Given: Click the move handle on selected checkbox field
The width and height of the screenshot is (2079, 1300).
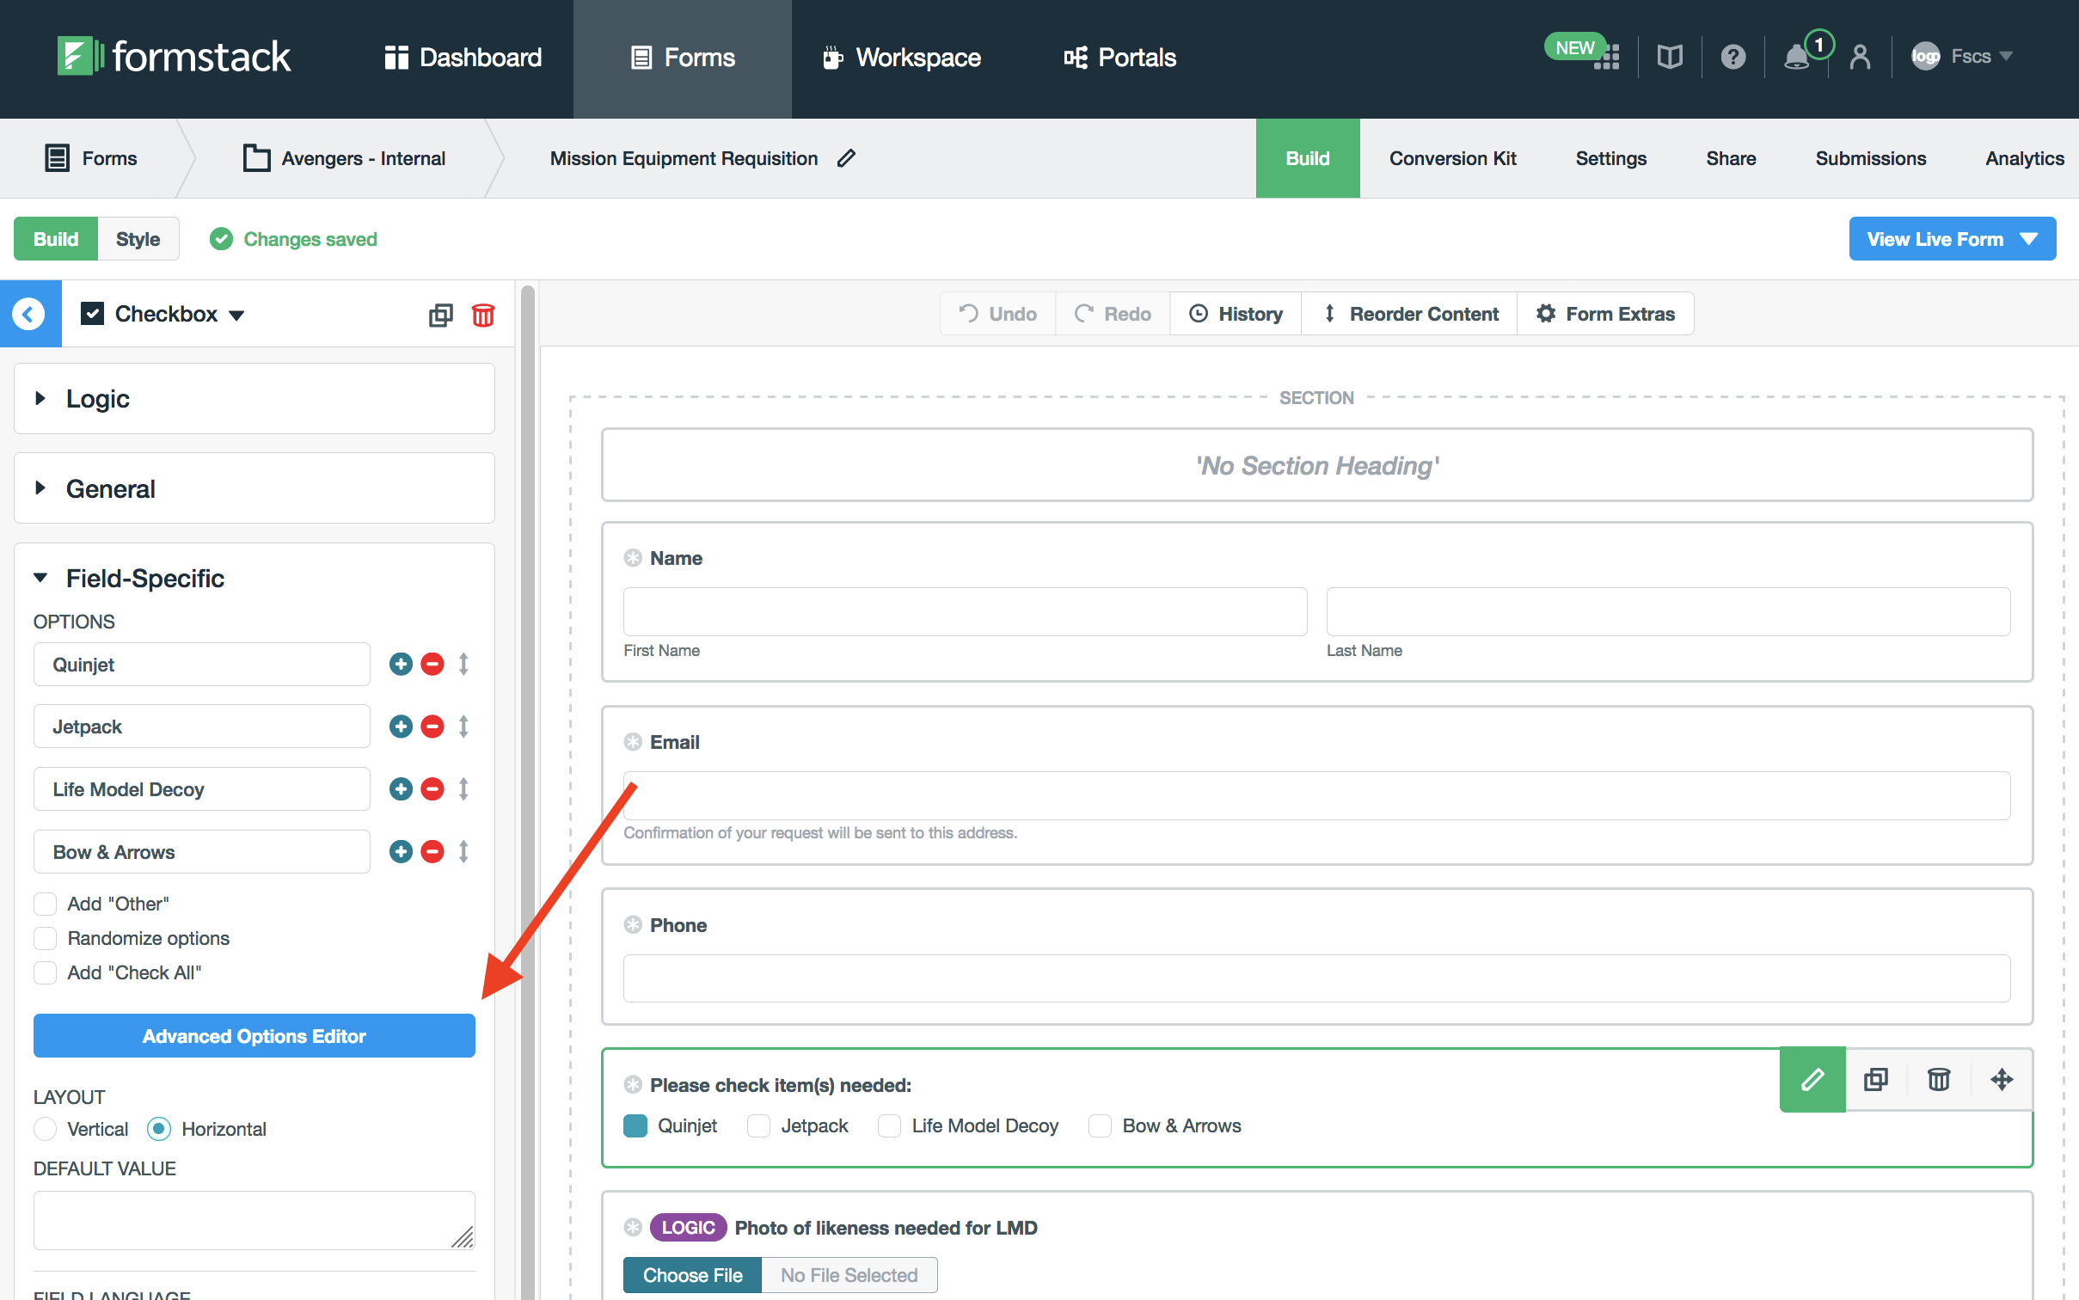Looking at the screenshot, I should pos(2002,1080).
